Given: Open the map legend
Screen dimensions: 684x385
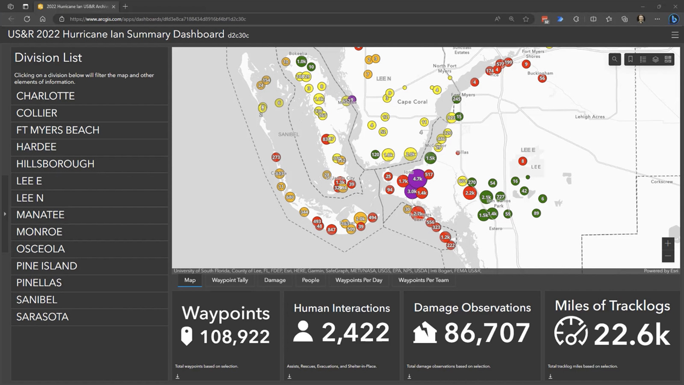Looking at the screenshot, I should click(x=643, y=59).
